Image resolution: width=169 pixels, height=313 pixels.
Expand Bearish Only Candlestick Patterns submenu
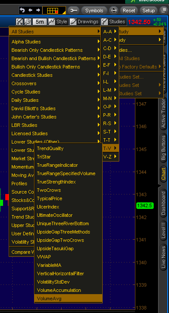(55, 50)
